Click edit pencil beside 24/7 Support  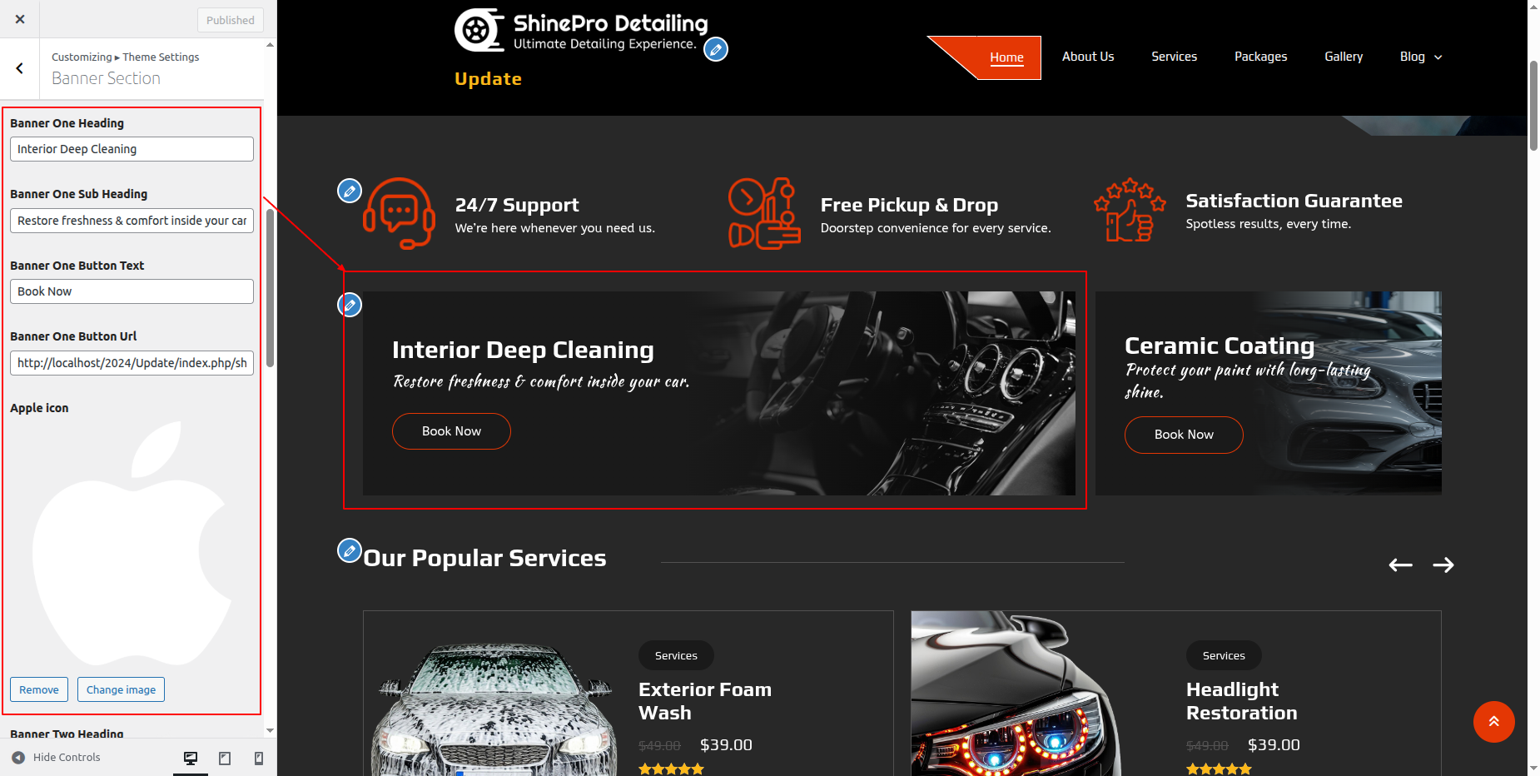click(x=350, y=191)
